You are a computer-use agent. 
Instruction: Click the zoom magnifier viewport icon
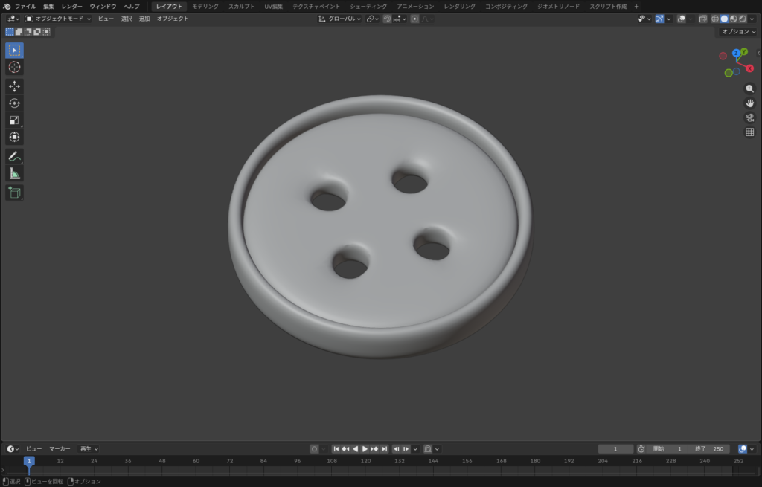pos(749,88)
